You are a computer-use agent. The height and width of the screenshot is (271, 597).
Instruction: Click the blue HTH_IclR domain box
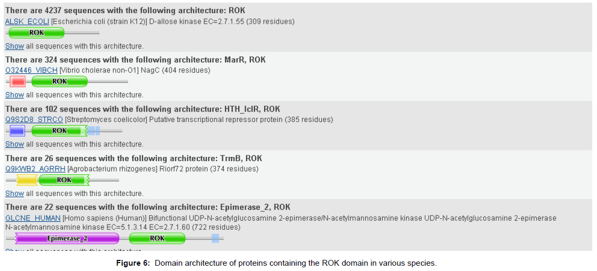(x=17, y=131)
